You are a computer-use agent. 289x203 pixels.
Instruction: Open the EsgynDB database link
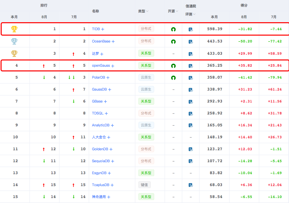(99, 173)
